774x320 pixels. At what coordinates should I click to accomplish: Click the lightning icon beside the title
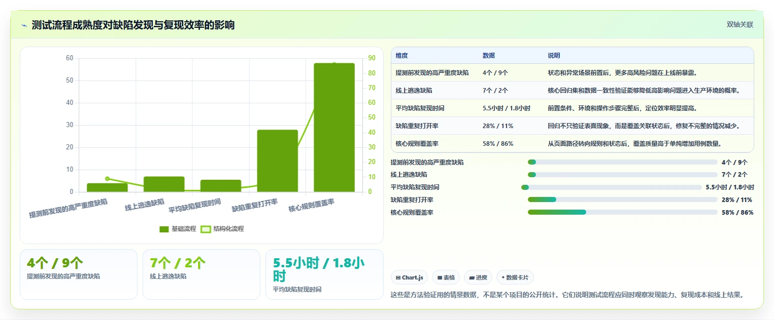pos(24,25)
